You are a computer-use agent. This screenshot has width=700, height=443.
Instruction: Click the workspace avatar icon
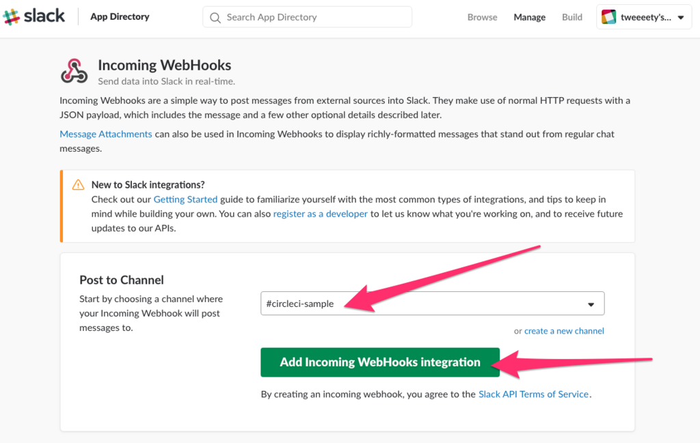point(608,17)
